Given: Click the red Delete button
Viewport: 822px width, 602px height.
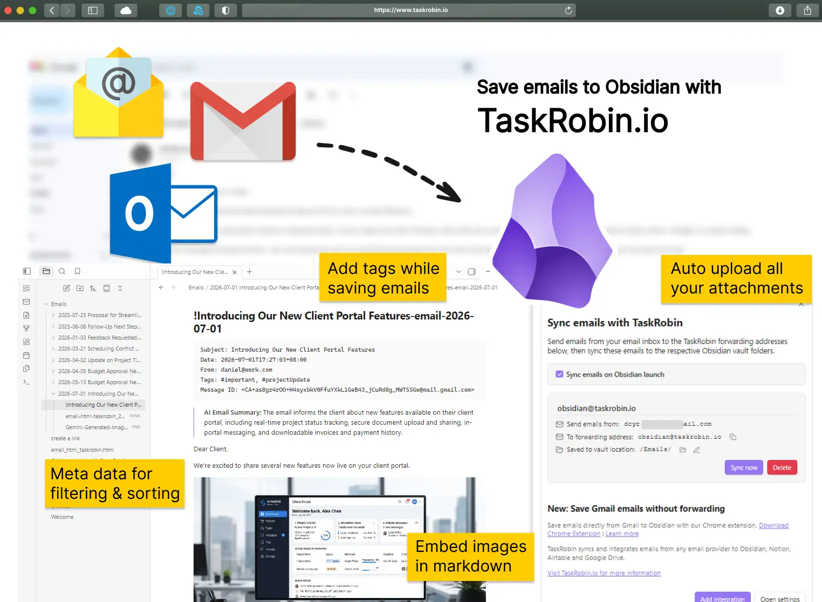Looking at the screenshot, I should 782,468.
